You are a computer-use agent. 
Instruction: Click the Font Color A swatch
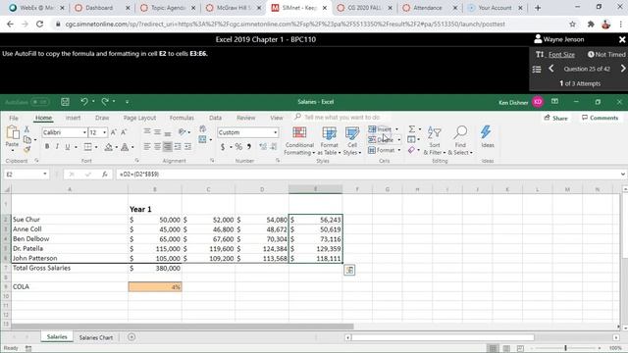[x=125, y=147]
